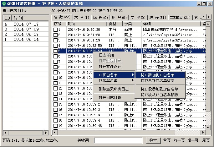
Task: Click log list horizontal scrollbar left arrow
Action: 54,132
